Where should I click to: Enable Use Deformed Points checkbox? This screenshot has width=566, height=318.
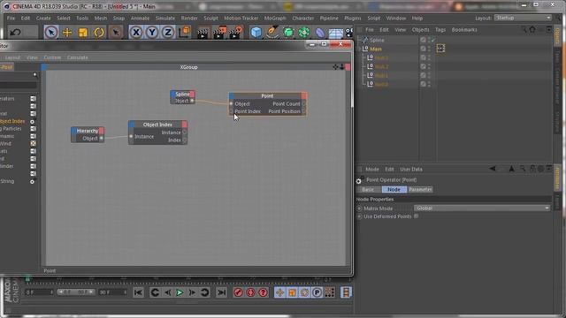[417, 216]
